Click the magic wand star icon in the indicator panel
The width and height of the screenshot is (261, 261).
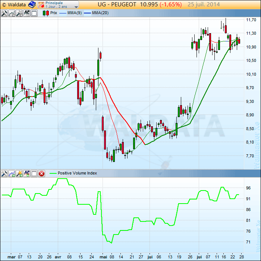click(19, 174)
